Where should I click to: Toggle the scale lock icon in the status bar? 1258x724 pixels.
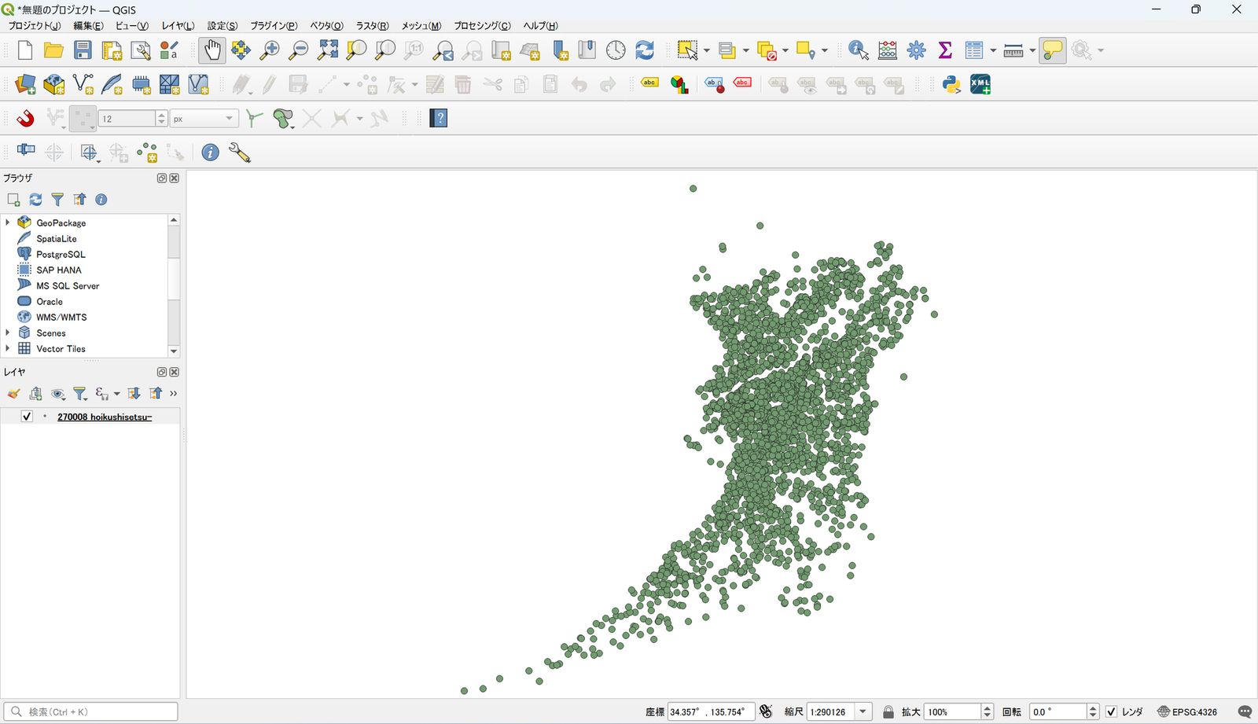(x=888, y=711)
